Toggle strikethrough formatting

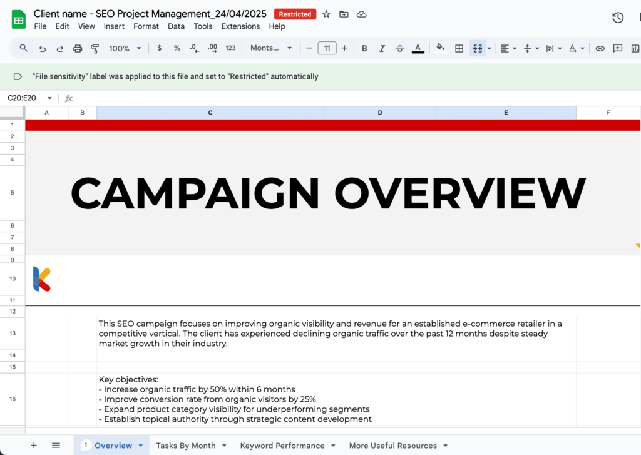(400, 48)
